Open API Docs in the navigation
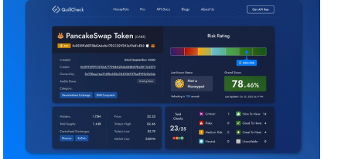 (163, 9)
